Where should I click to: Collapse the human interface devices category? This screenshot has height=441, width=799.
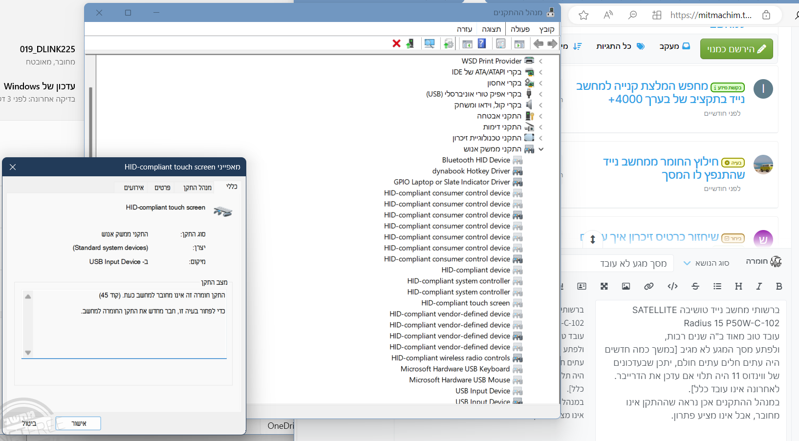(541, 149)
